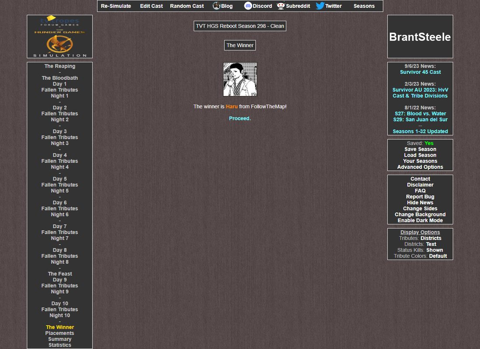Open Day 4 page
Viewport: 480px width, 349px height.
click(60, 155)
